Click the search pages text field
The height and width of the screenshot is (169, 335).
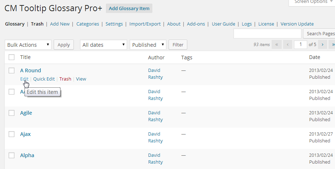point(267,33)
